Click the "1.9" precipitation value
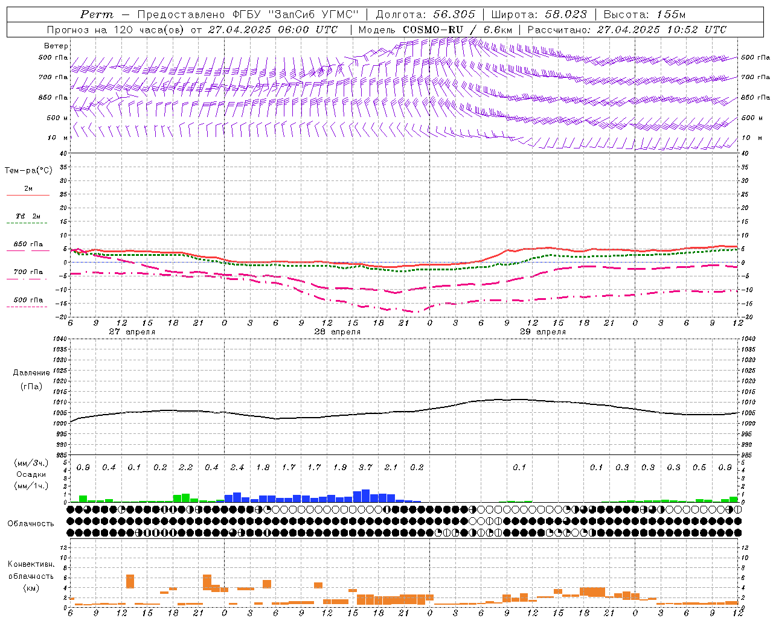 [x=339, y=468]
